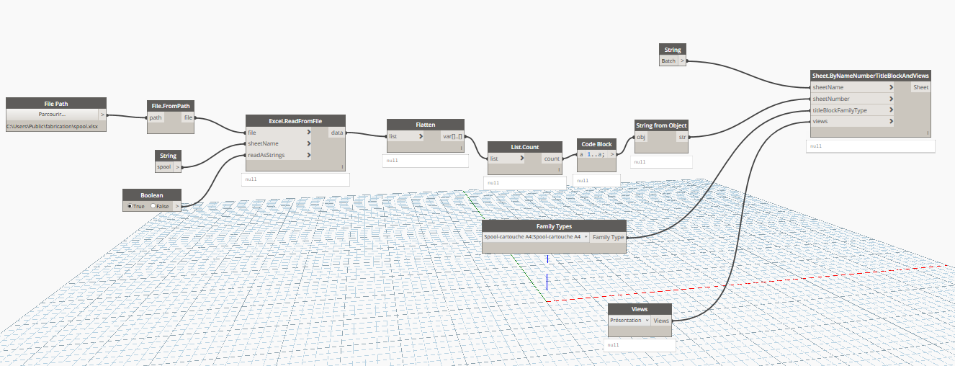Click the Parcourir... browse button

[51, 114]
